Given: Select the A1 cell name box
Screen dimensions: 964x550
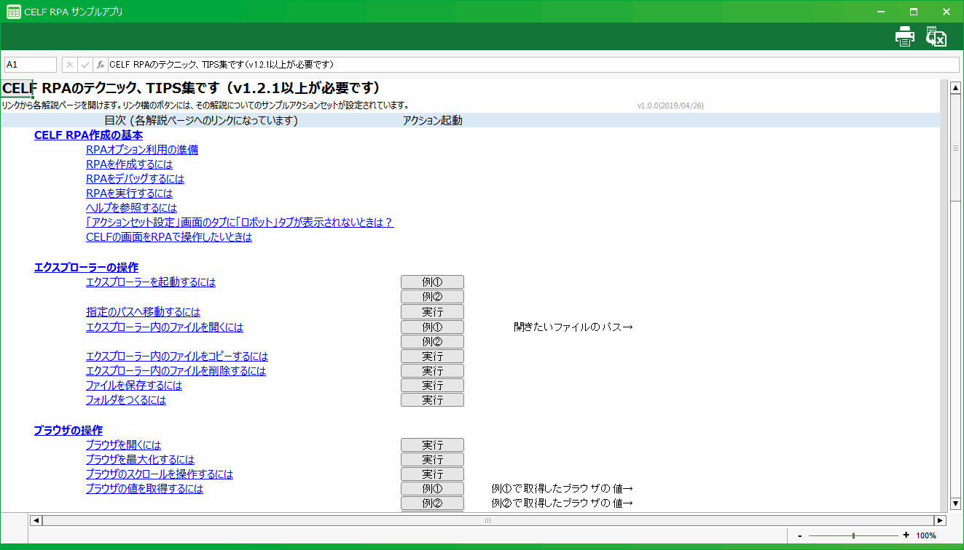Looking at the screenshot, I should [29, 64].
